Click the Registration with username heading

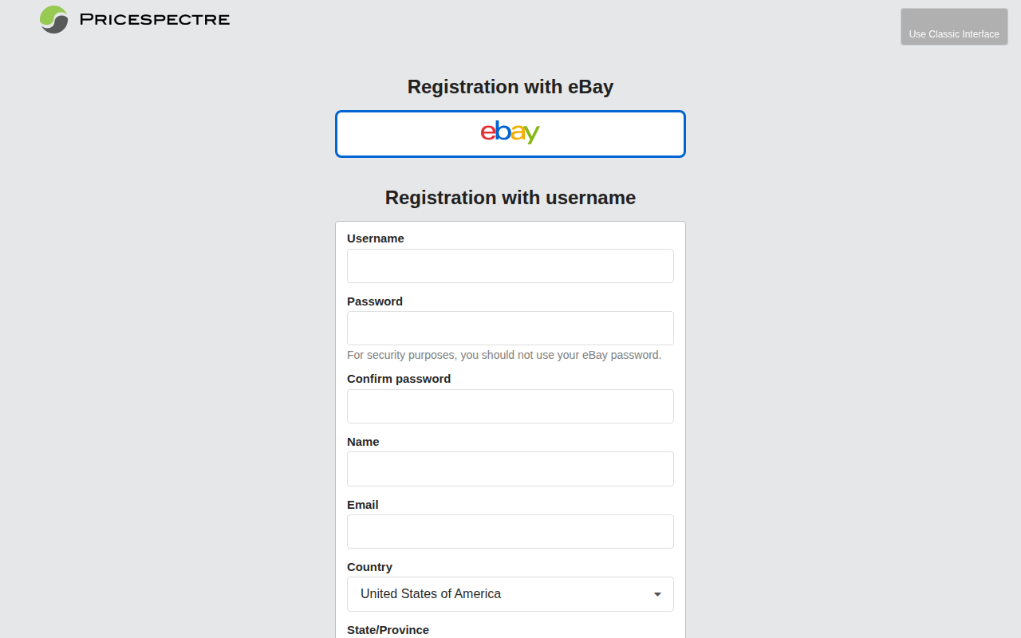510,197
